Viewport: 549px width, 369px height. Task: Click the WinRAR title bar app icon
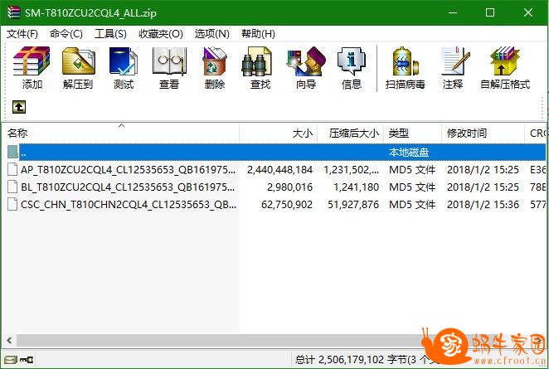point(14,12)
